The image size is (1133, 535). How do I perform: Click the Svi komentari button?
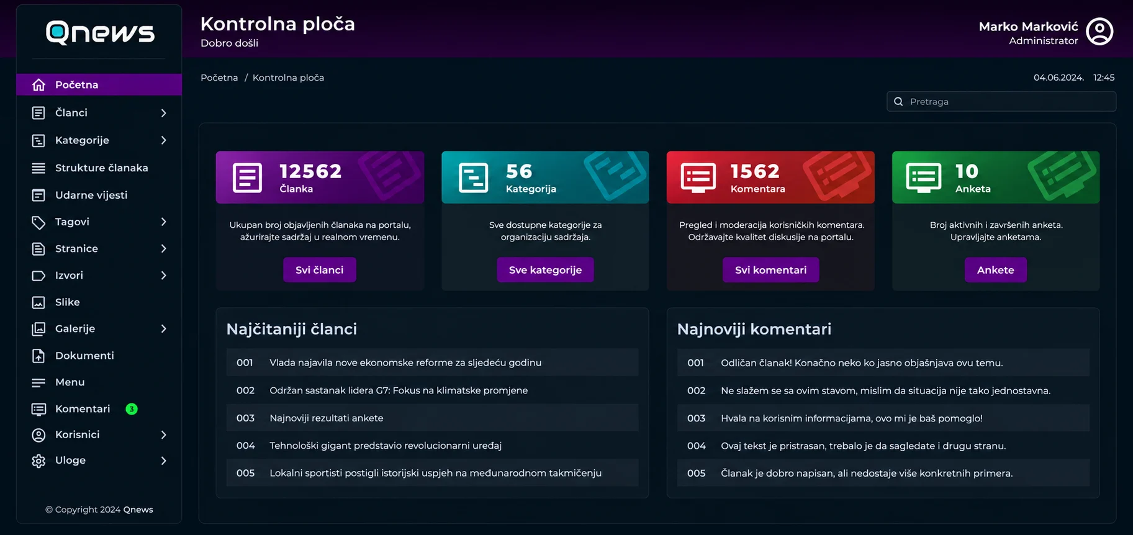click(x=770, y=270)
